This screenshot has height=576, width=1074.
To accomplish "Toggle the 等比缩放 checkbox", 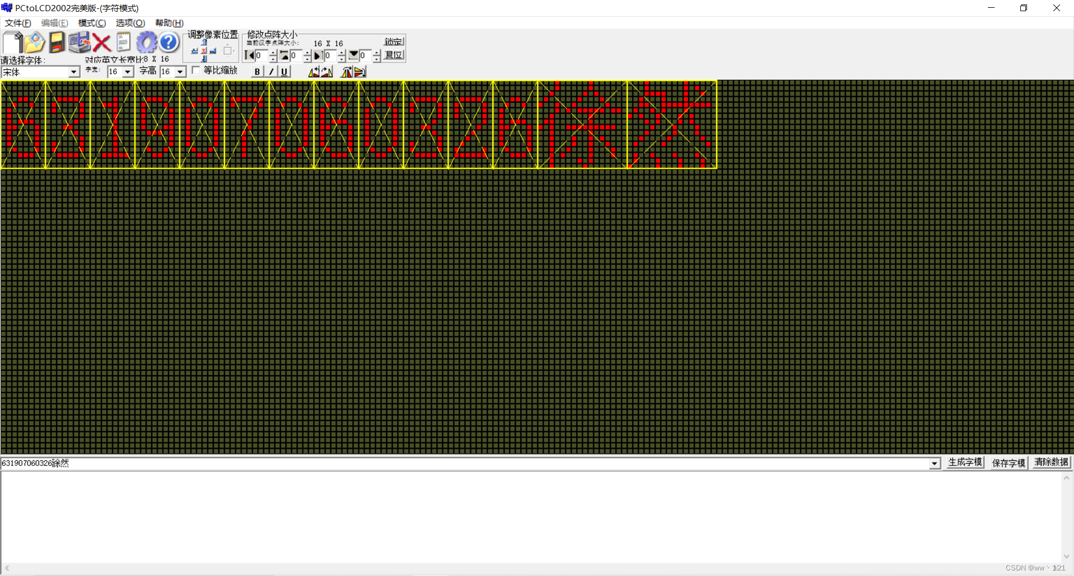I will tap(196, 70).
